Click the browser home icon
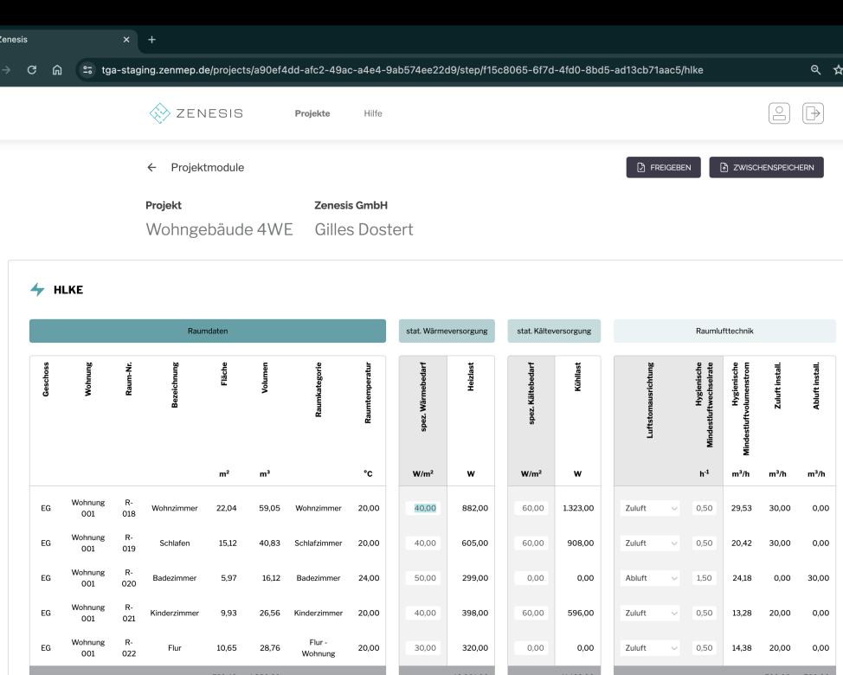 coord(55,70)
